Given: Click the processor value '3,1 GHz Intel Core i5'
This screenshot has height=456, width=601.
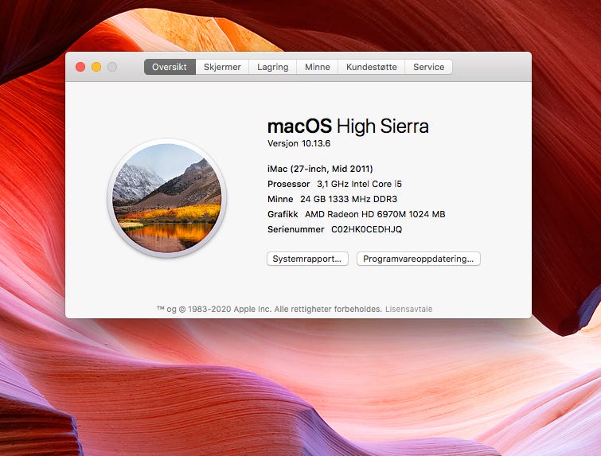Looking at the screenshot, I should [x=359, y=184].
